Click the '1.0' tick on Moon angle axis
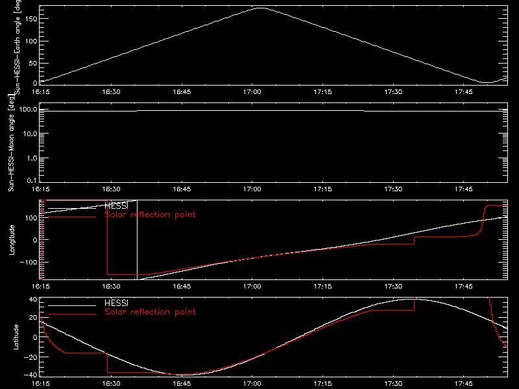Image resolution: width=519 pixels, height=389 pixels. [32, 158]
